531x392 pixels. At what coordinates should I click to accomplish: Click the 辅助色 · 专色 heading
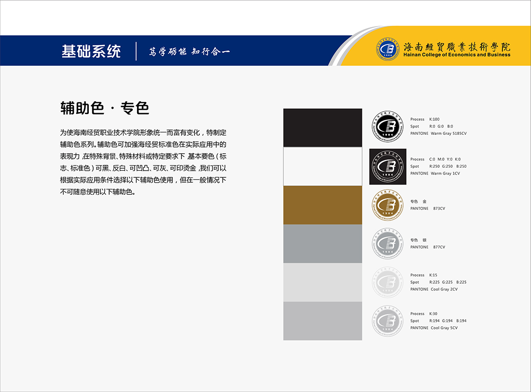(x=105, y=108)
